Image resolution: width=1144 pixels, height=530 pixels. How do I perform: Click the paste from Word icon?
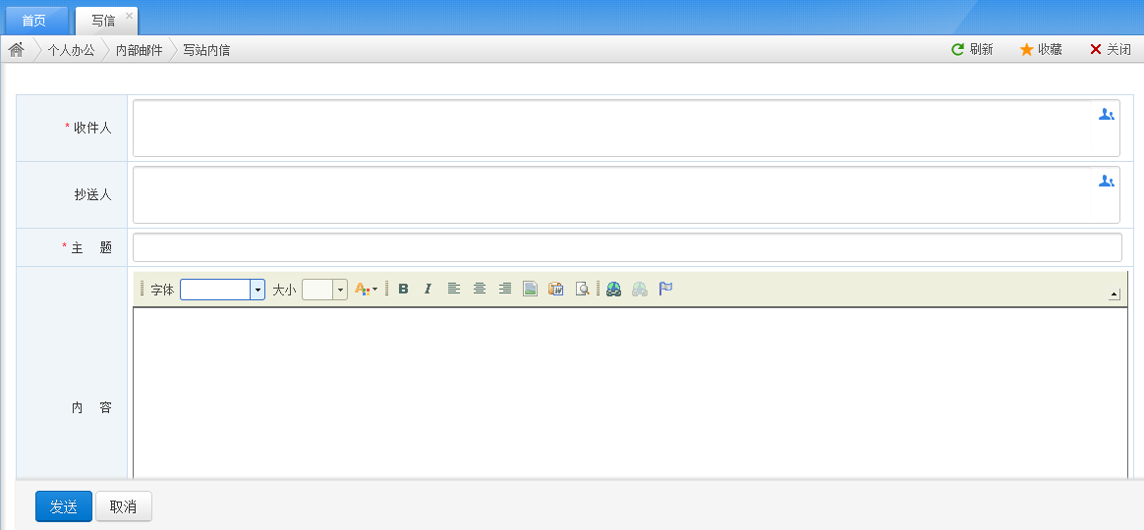[x=556, y=289]
